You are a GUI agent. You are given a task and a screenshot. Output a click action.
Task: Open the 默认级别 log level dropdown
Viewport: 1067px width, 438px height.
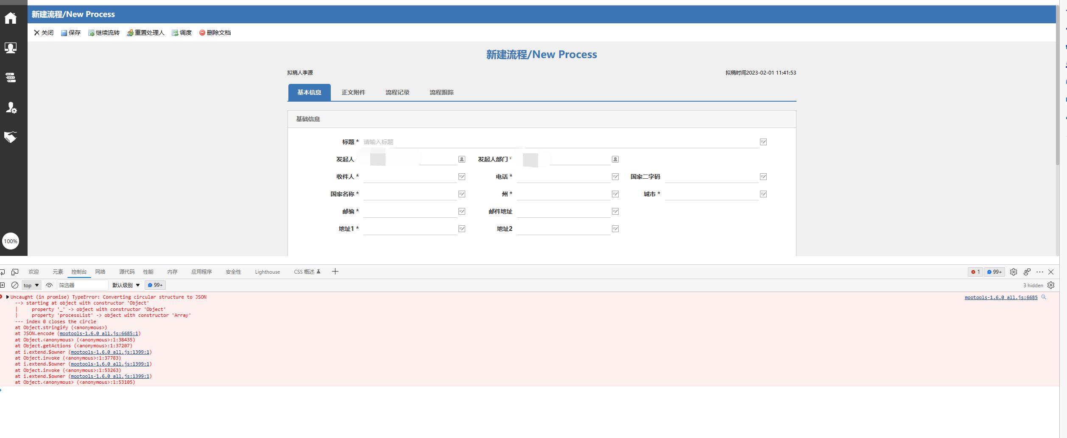point(126,286)
